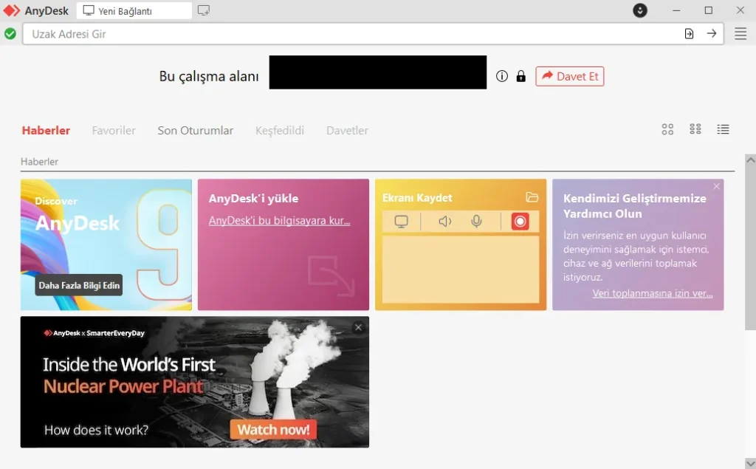Click the connect arrow in address bar

tap(712, 33)
